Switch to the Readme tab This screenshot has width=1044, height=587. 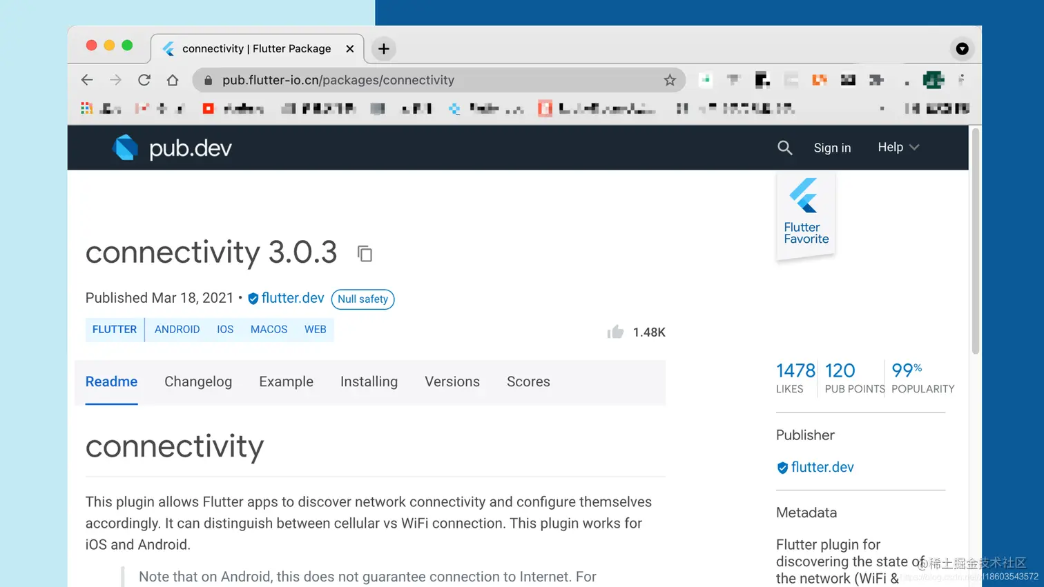[x=111, y=381]
